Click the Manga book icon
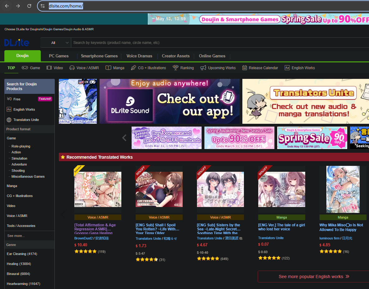Screen dimensions: 369x289 108,68
